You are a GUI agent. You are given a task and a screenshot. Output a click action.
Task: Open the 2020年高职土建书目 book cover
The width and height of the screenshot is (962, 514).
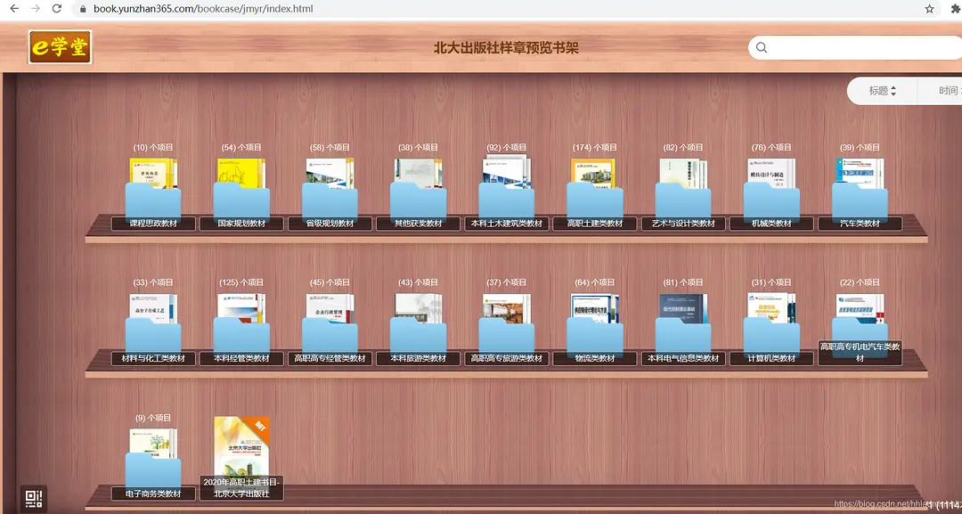[240, 448]
